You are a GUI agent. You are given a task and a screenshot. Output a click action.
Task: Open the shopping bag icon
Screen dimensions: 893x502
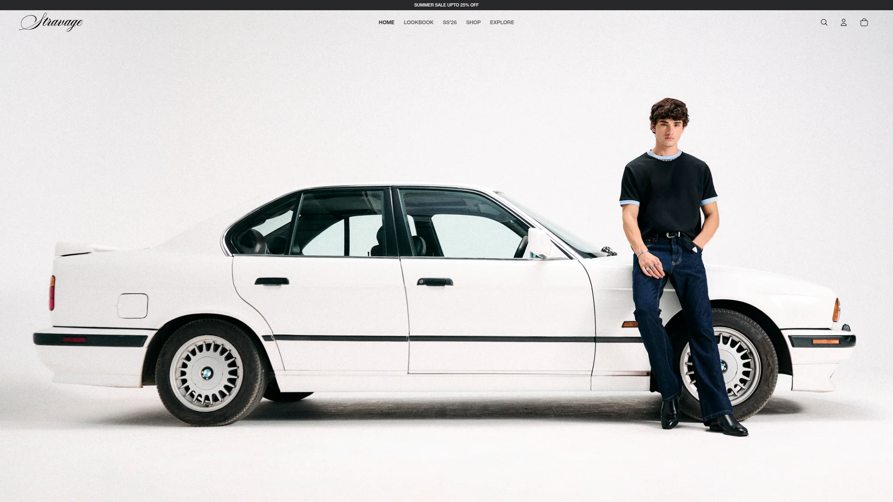864,22
